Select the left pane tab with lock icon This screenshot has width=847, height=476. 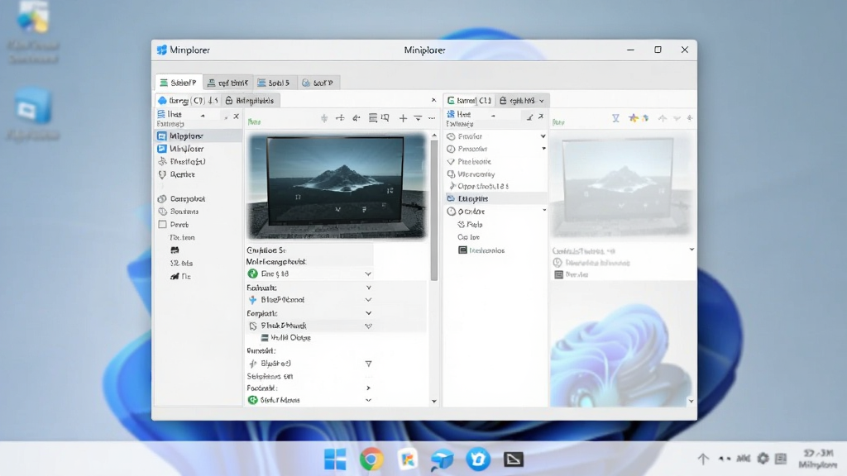click(x=250, y=100)
